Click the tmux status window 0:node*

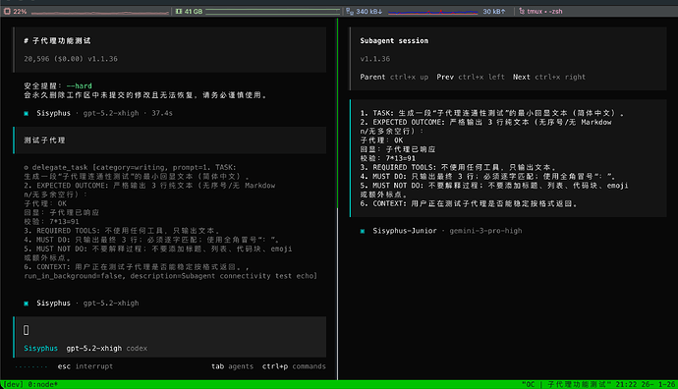pyautogui.click(x=43, y=384)
